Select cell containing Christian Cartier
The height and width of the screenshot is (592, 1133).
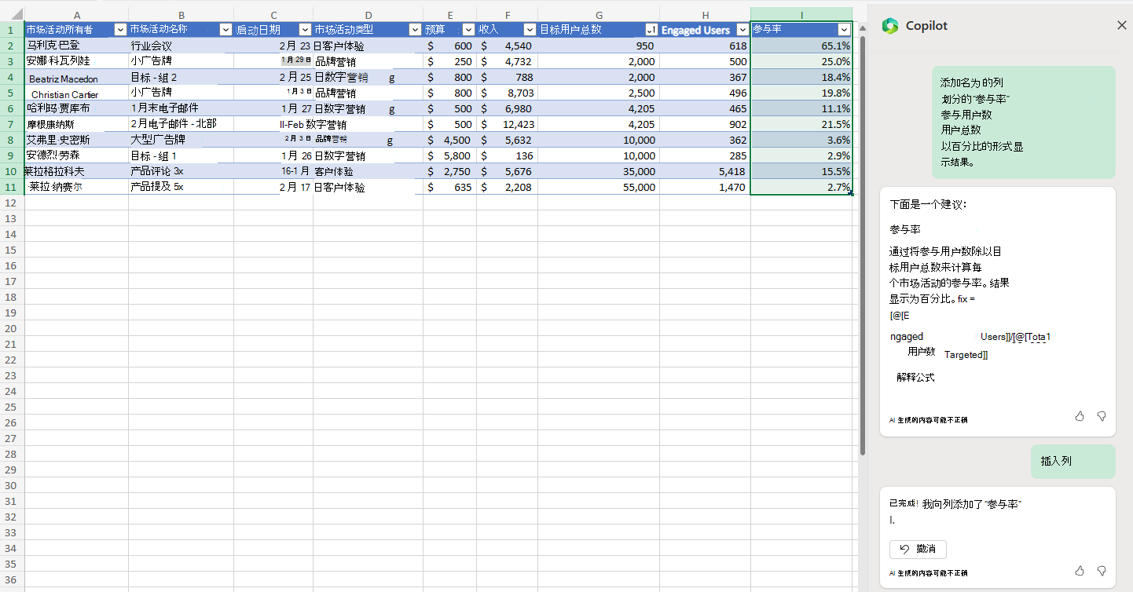pos(76,93)
